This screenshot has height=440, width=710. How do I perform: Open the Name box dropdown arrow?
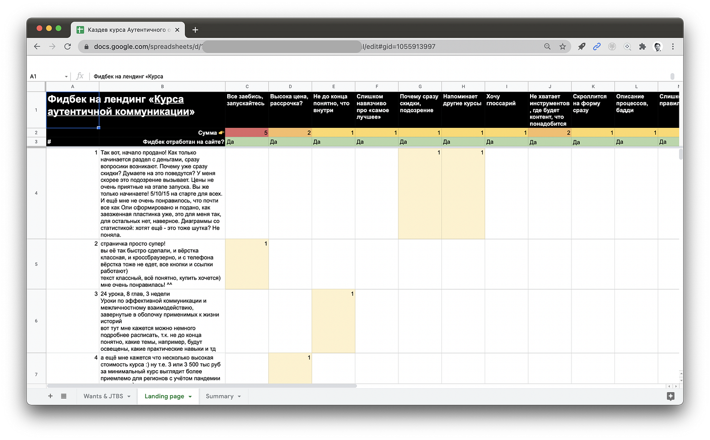tap(66, 77)
